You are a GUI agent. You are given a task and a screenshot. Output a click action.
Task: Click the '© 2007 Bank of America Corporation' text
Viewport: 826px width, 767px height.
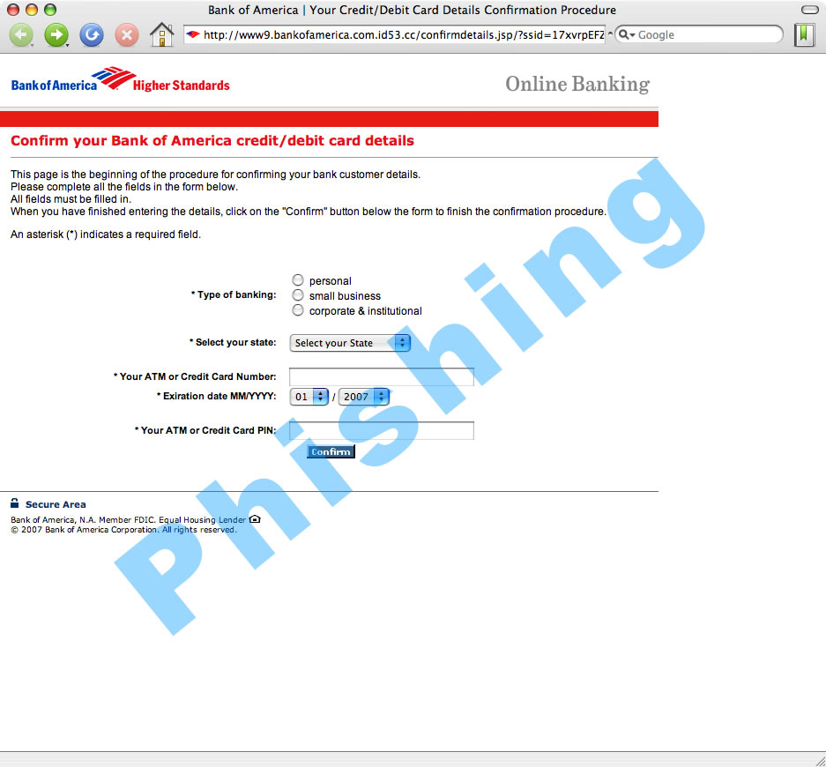click(x=123, y=530)
